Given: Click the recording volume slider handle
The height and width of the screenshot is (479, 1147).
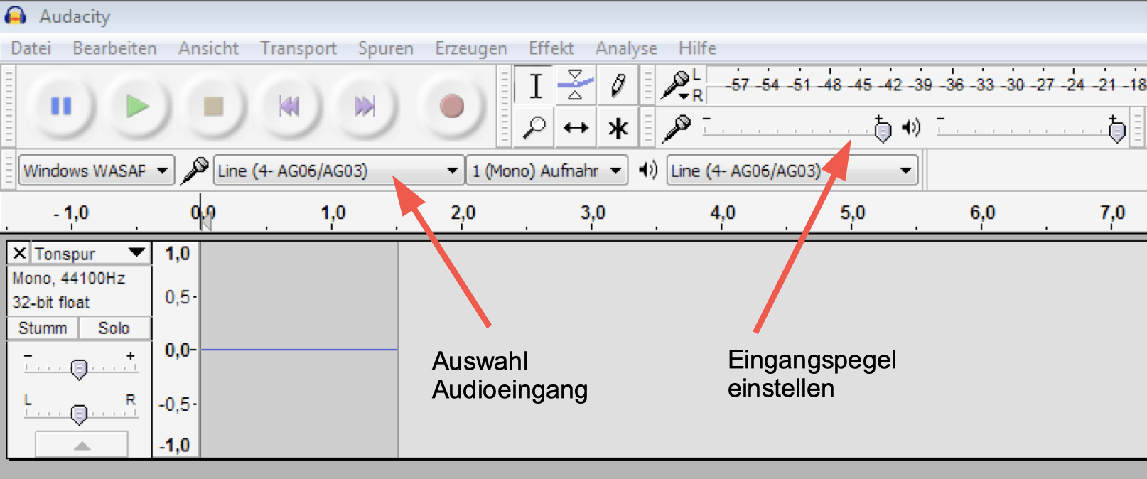Looking at the screenshot, I should pos(883,130).
